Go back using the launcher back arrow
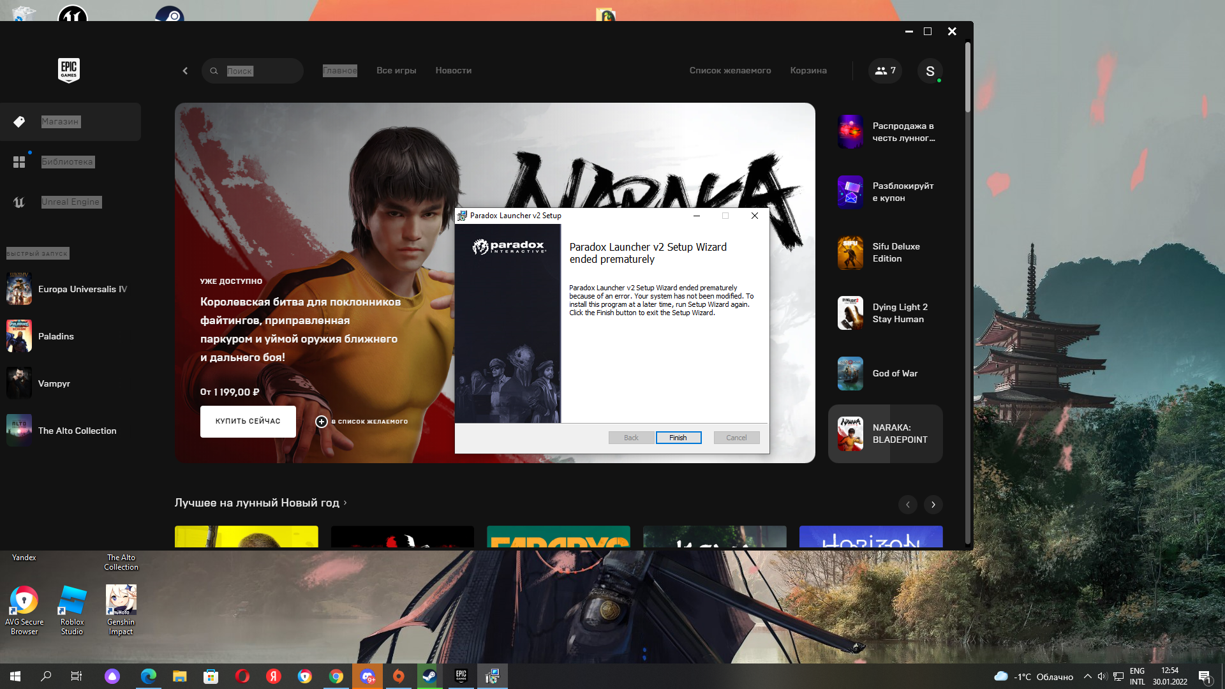1225x689 pixels. pyautogui.click(x=185, y=71)
